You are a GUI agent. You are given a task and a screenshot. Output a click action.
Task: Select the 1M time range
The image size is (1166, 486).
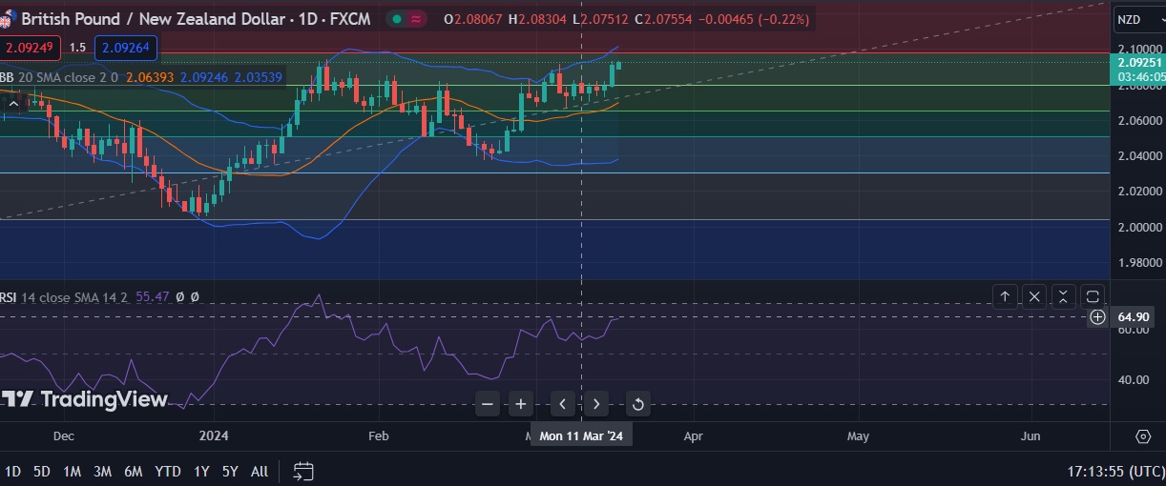[72, 471]
